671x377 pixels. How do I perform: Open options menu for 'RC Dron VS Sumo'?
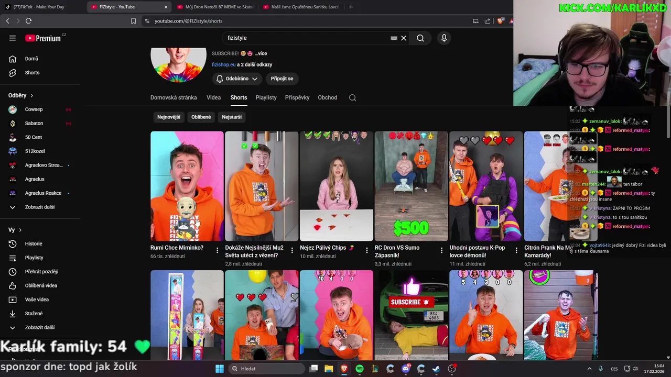(441, 250)
